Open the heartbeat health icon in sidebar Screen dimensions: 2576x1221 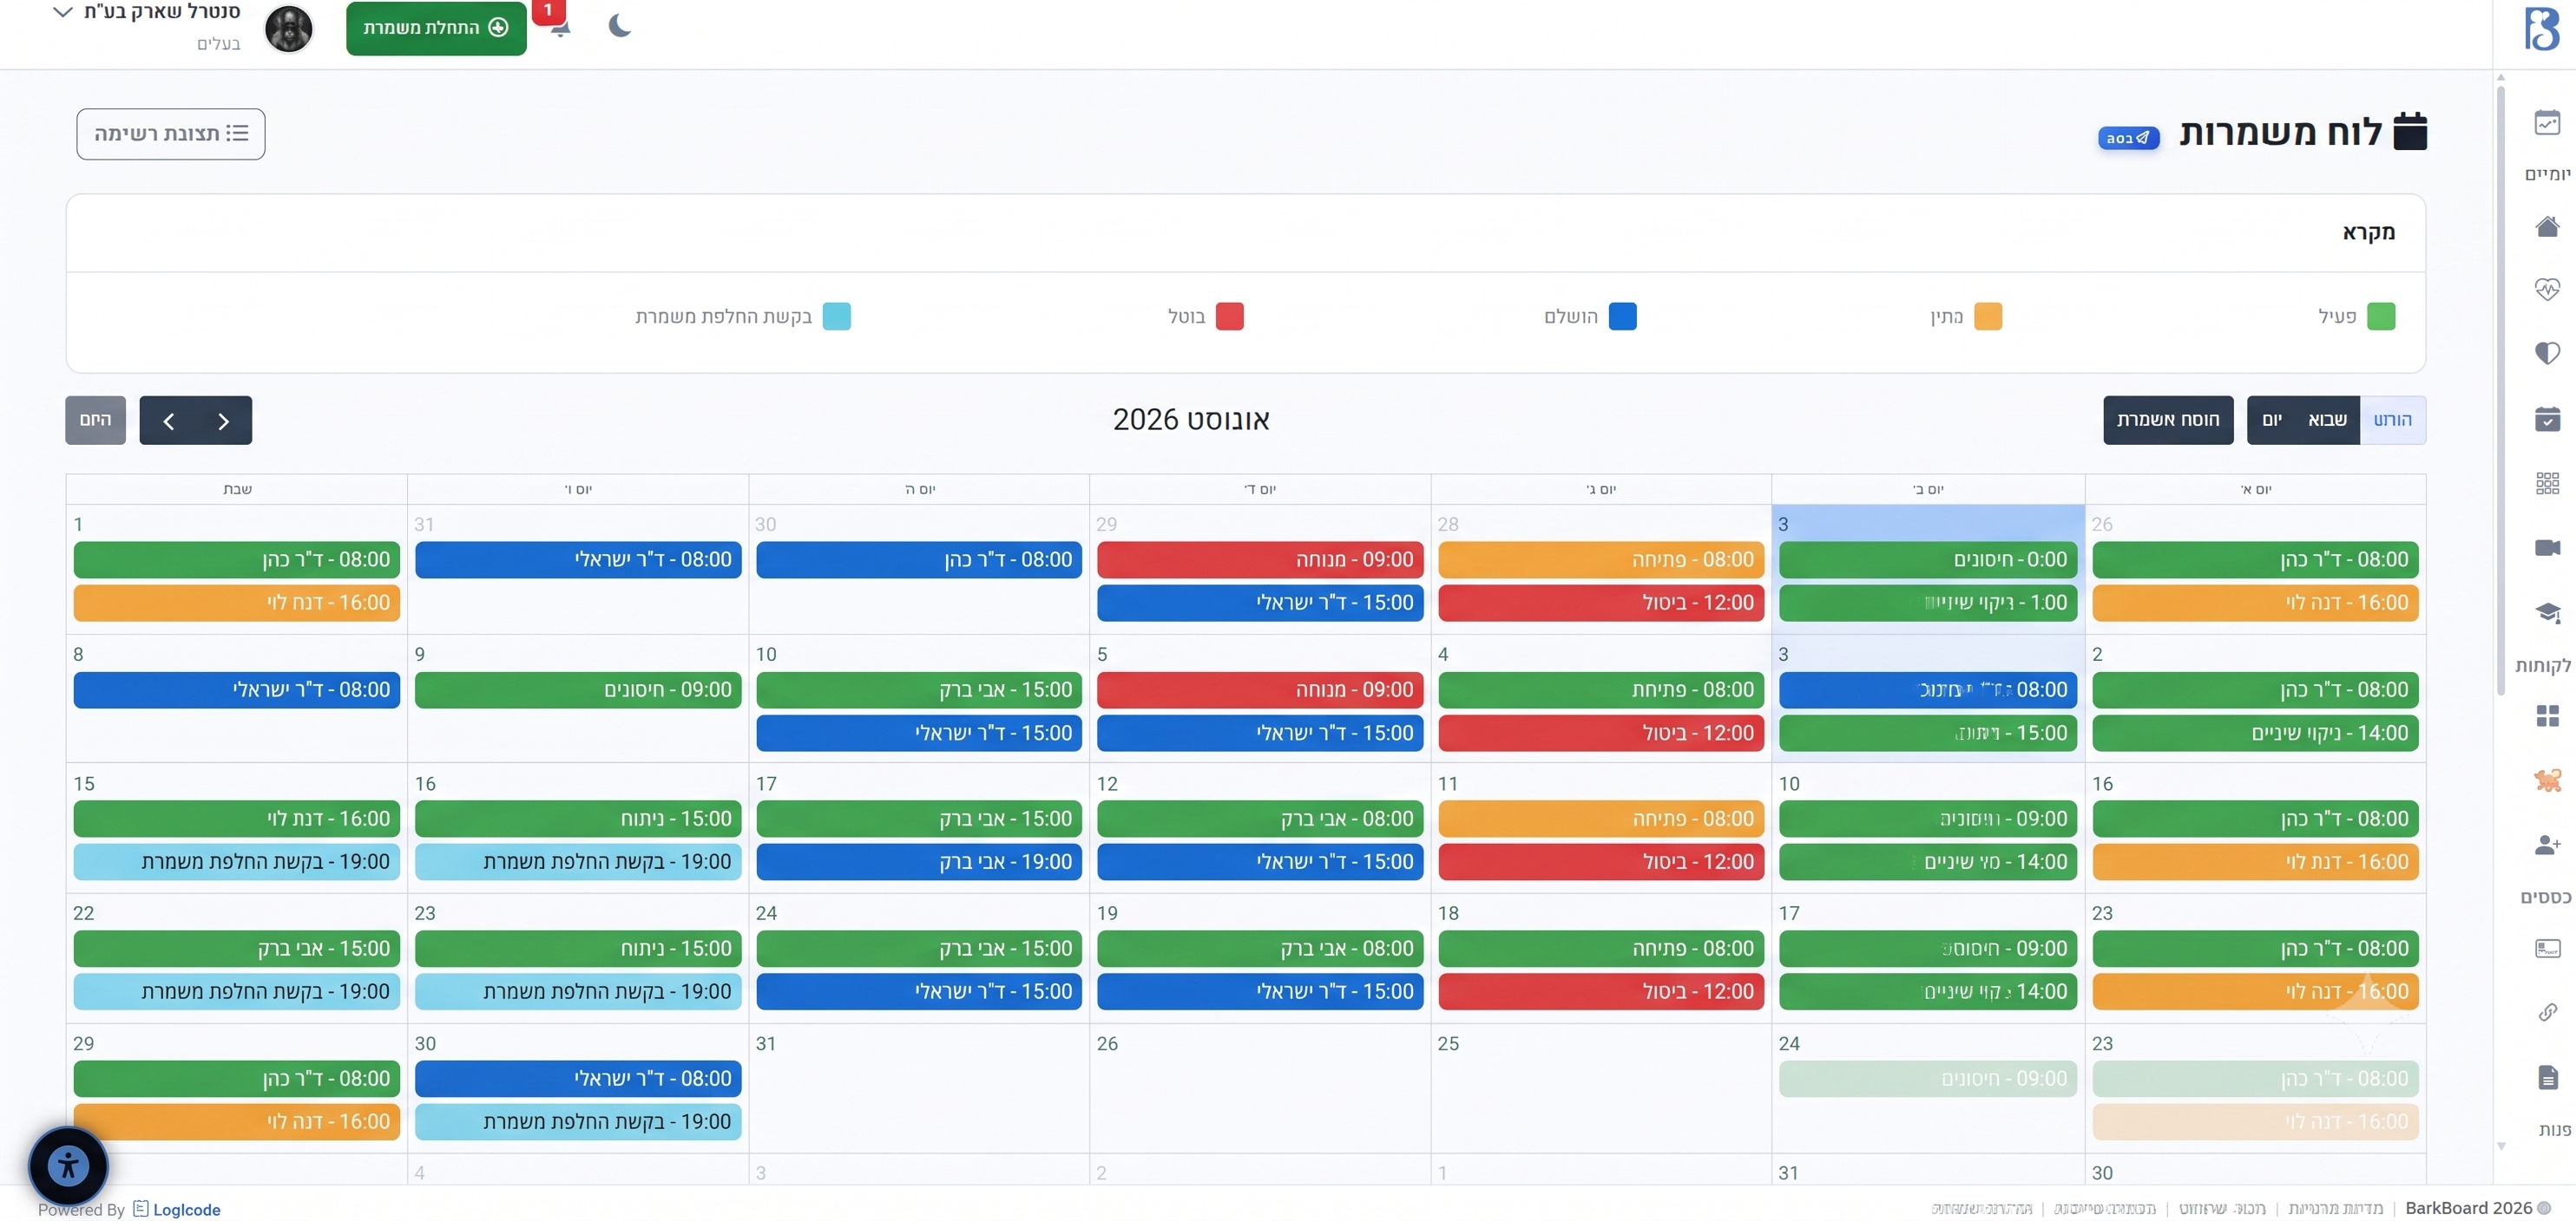2547,289
